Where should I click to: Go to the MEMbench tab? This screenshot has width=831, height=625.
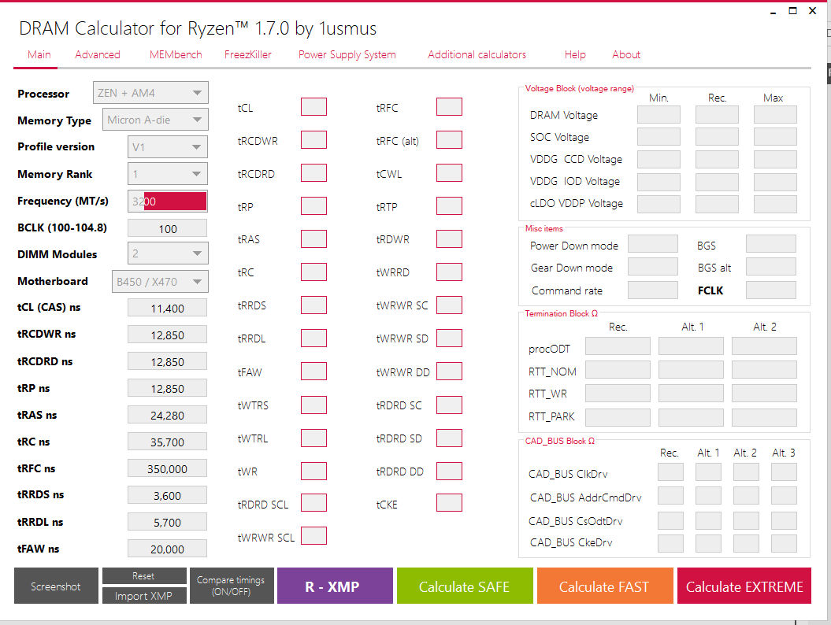coord(176,54)
